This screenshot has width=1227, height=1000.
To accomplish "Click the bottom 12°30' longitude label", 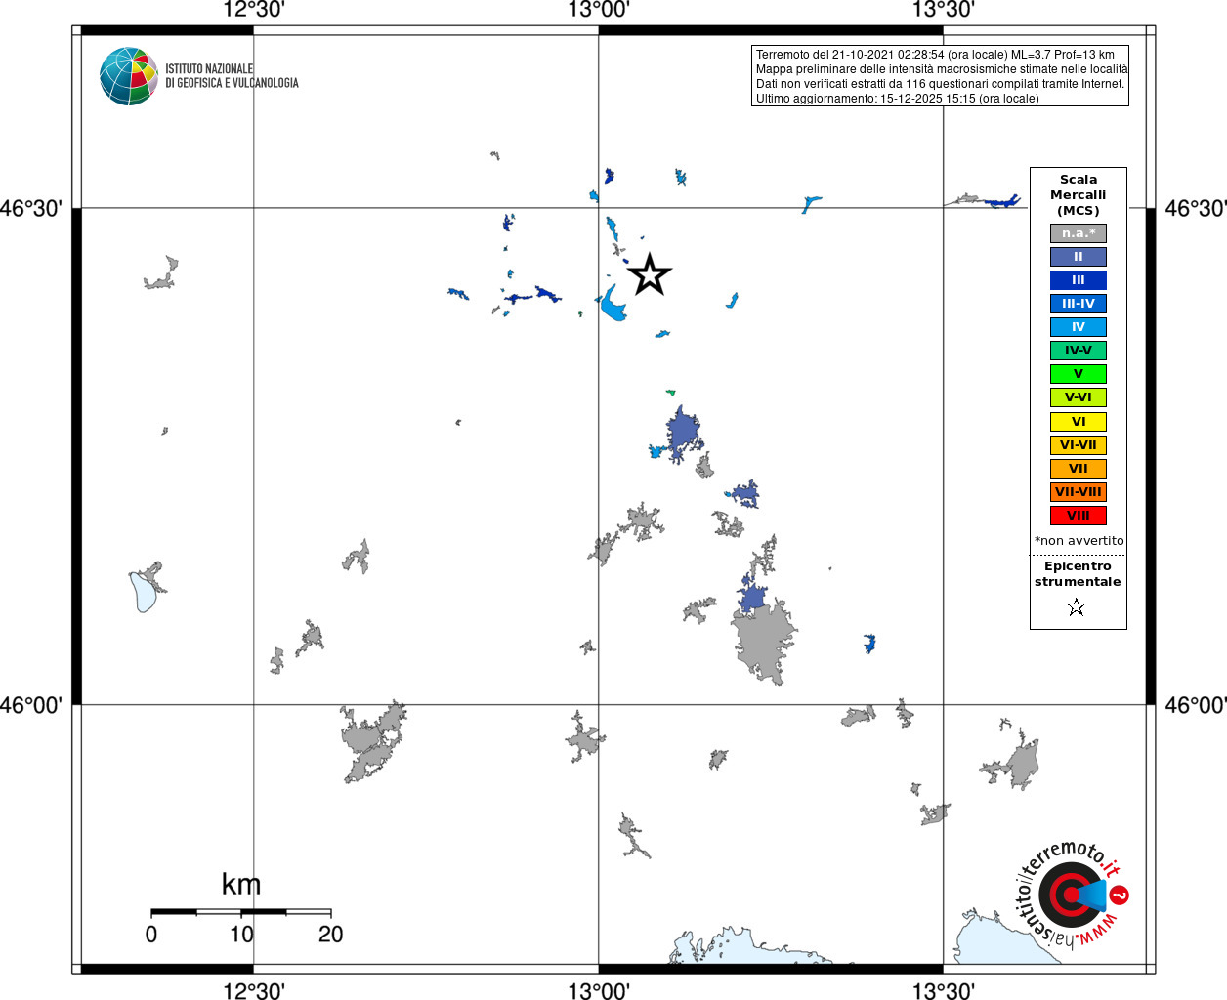I will pyautogui.click(x=254, y=990).
